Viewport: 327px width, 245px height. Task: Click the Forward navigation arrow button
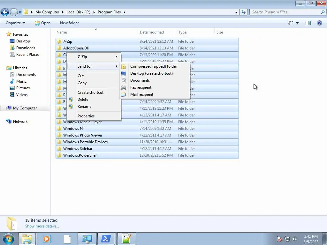click(14, 12)
